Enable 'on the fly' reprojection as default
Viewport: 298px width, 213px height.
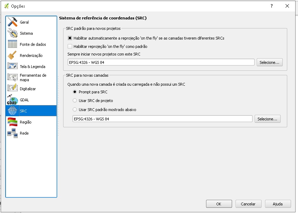tap(70, 46)
